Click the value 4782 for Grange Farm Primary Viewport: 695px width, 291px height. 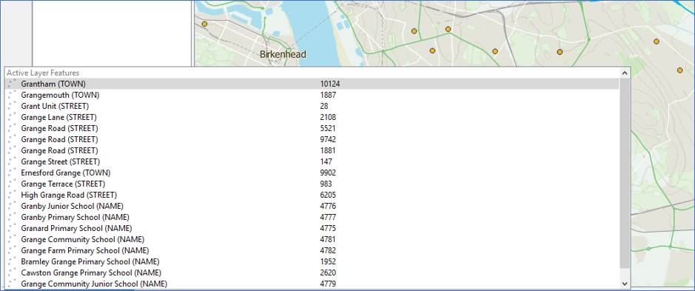(x=328, y=250)
